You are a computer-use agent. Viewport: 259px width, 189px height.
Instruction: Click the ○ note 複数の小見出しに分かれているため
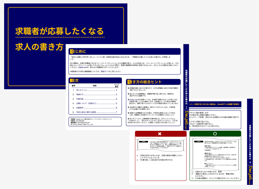(213, 175)
